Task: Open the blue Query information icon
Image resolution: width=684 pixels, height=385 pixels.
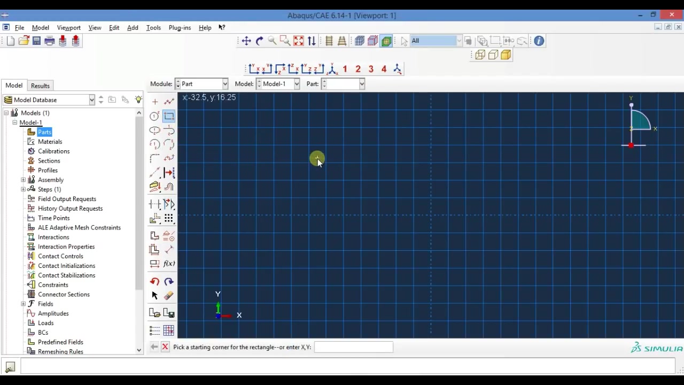Action: [539, 41]
